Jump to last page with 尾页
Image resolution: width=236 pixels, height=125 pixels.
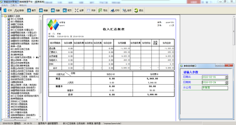point(67,10)
